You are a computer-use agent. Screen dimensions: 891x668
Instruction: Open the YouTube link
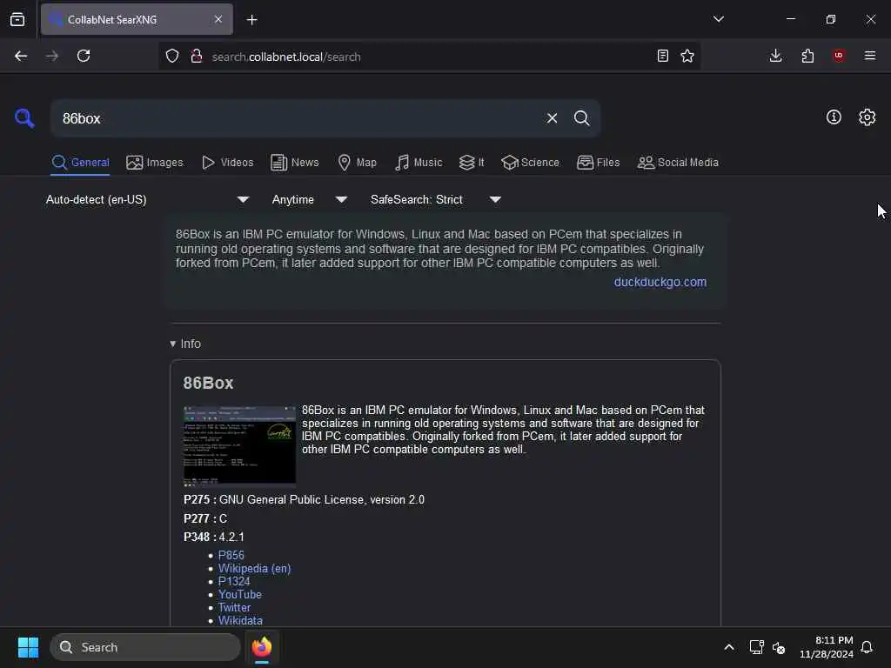tap(240, 594)
